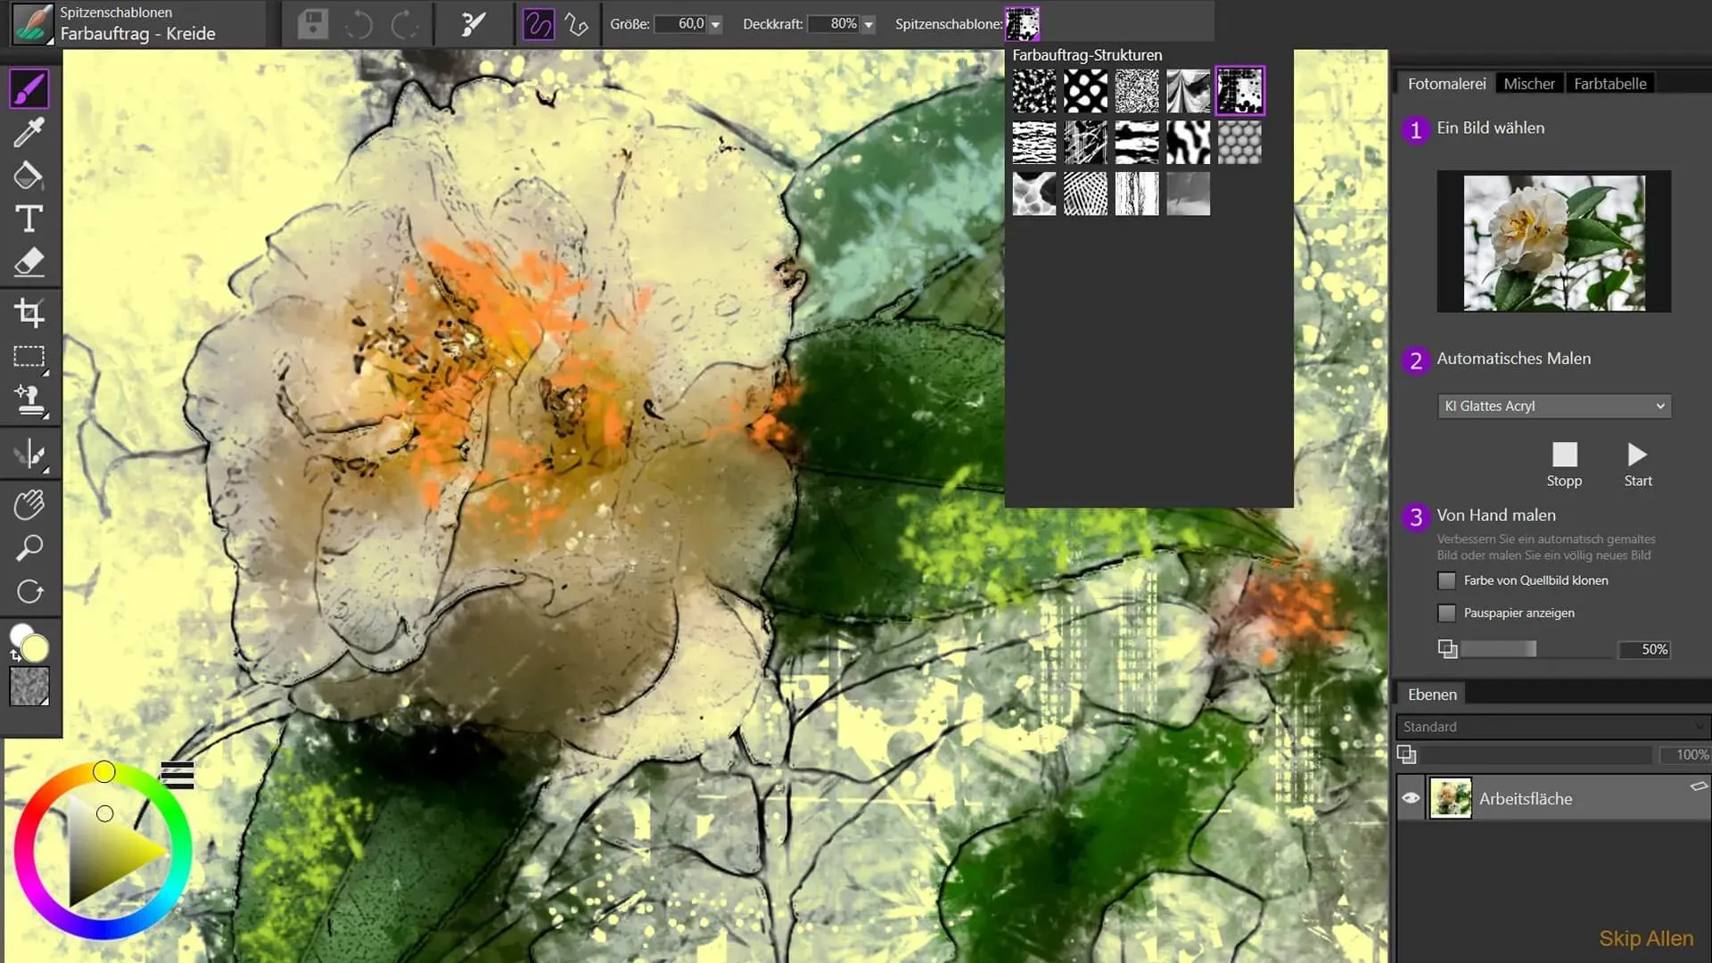Switch to the Farbtabelle tab
Viewport: 1712px width, 963px height.
1609,84
